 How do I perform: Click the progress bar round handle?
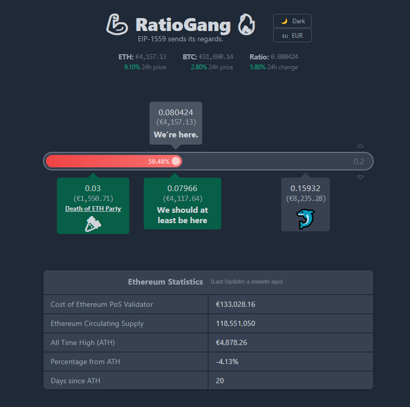(176, 161)
